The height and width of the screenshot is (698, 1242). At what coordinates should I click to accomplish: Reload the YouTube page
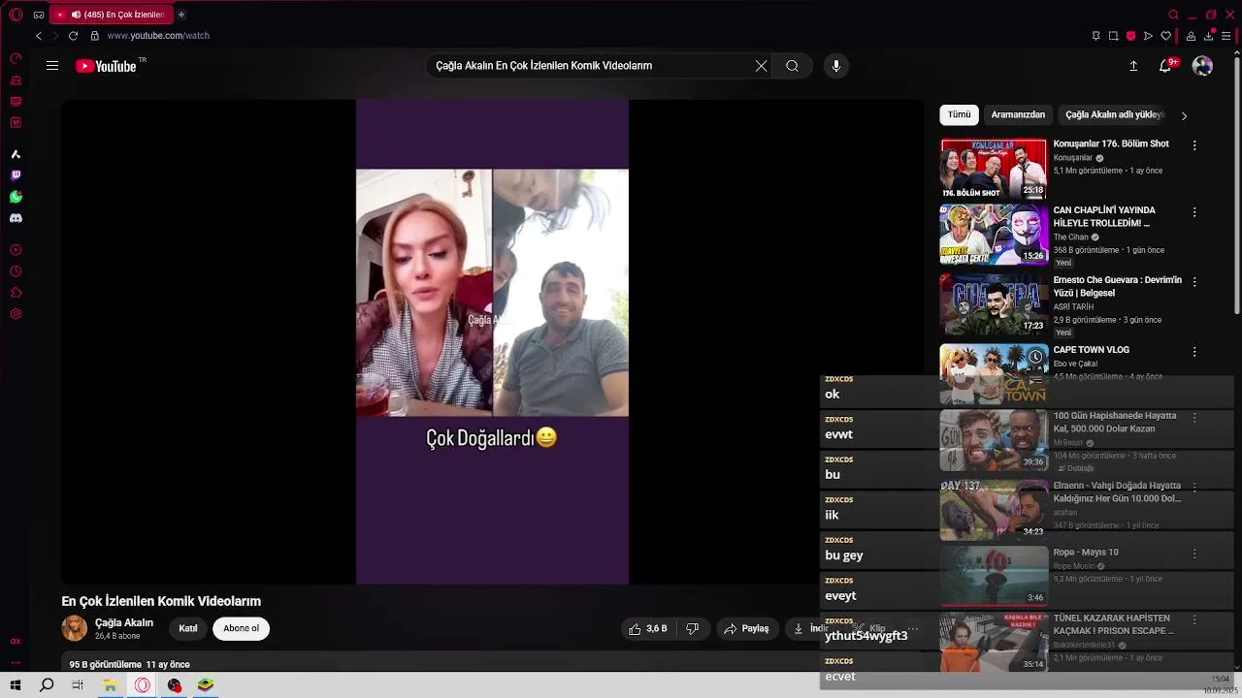(73, 36)
